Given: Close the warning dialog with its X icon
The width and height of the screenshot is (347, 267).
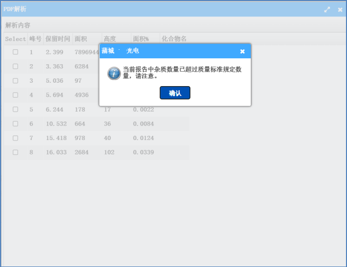Looking at the screenshot, I should tap(242, 51).
